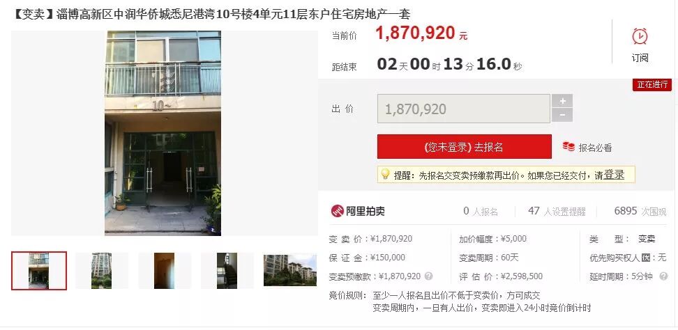Screen dimensions: 678x330
Task: Increase the bid with the plus button
Action: (x=562, y=101)
